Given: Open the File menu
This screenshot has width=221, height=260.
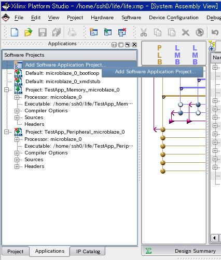Looking at the screenshot, I should click(19, 18).
